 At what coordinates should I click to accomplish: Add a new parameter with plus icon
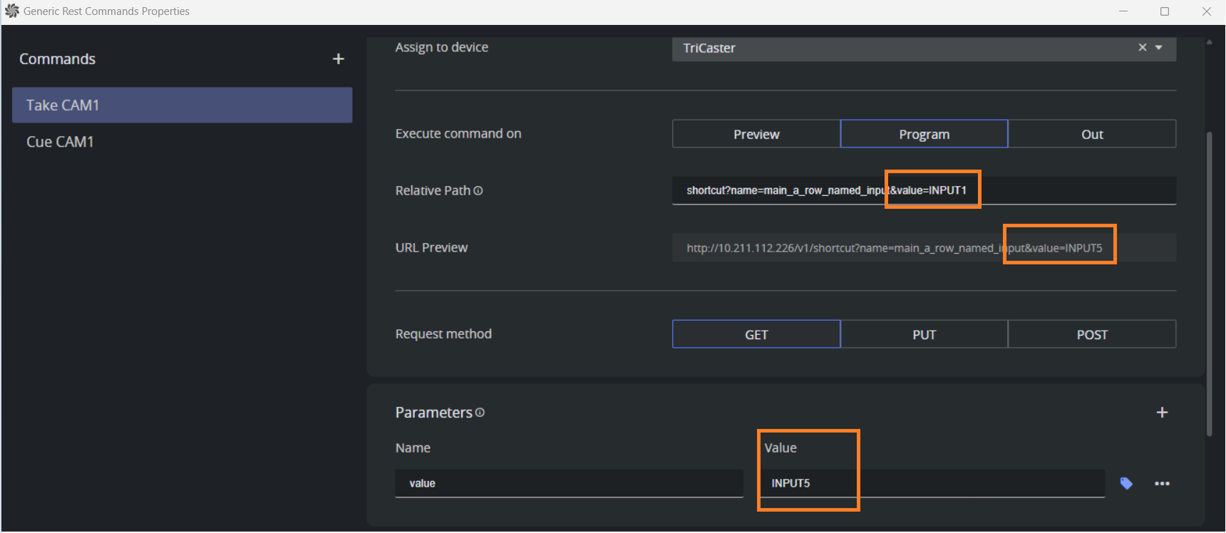1162,413
